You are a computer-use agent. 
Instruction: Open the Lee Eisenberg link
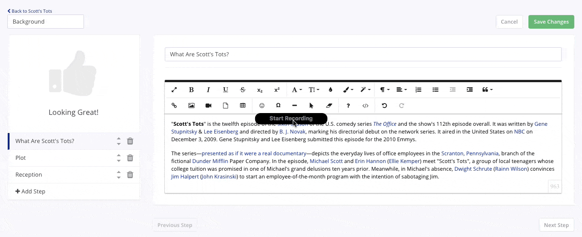coord(221,132)
